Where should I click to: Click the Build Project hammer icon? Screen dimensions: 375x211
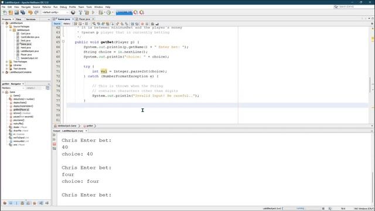[80, 12]
